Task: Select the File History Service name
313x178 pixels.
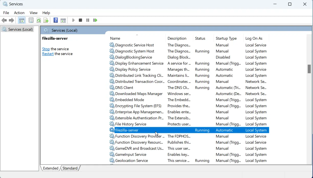Action: pos(131,124)
